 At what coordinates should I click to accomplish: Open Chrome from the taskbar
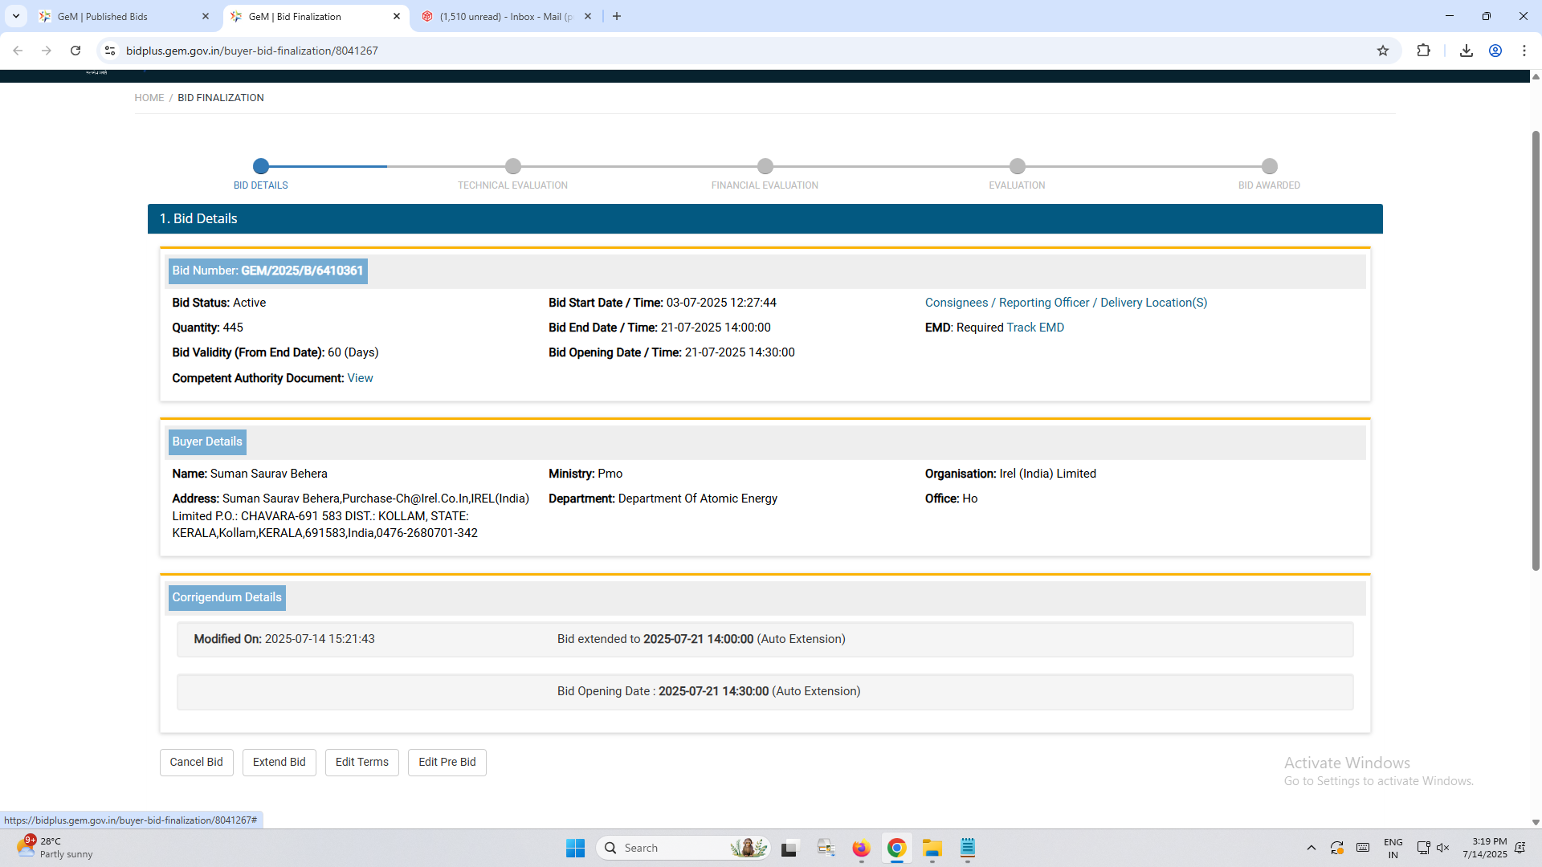(896, 848)
